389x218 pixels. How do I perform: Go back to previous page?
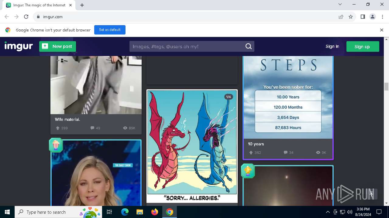tap(7, 17)
